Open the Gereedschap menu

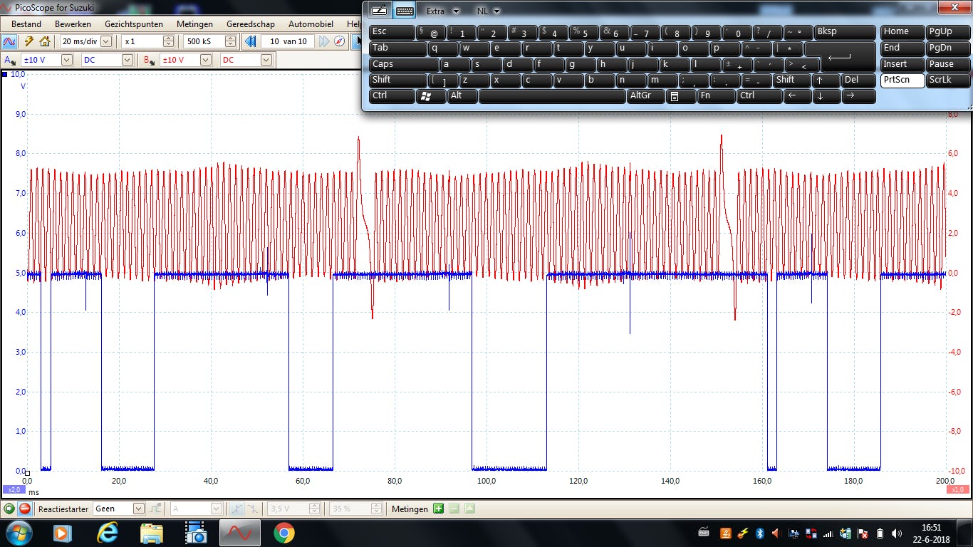point(250,24)
